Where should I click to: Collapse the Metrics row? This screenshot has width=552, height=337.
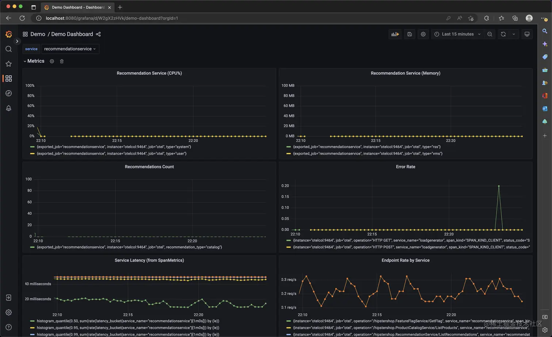click(x=25, y=61)
